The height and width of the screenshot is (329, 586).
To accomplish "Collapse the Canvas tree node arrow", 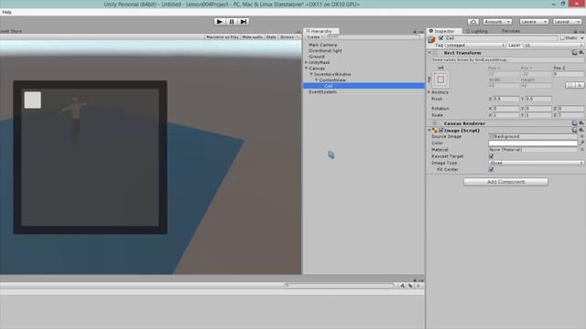I will 307,69.
